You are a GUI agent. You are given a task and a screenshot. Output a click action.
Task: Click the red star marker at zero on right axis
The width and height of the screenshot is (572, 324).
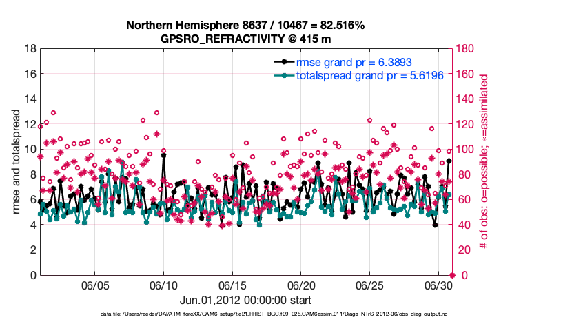(452, 275)
